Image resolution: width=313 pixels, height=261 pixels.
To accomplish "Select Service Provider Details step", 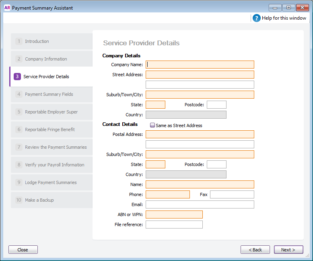I will (x=51, y=77).
